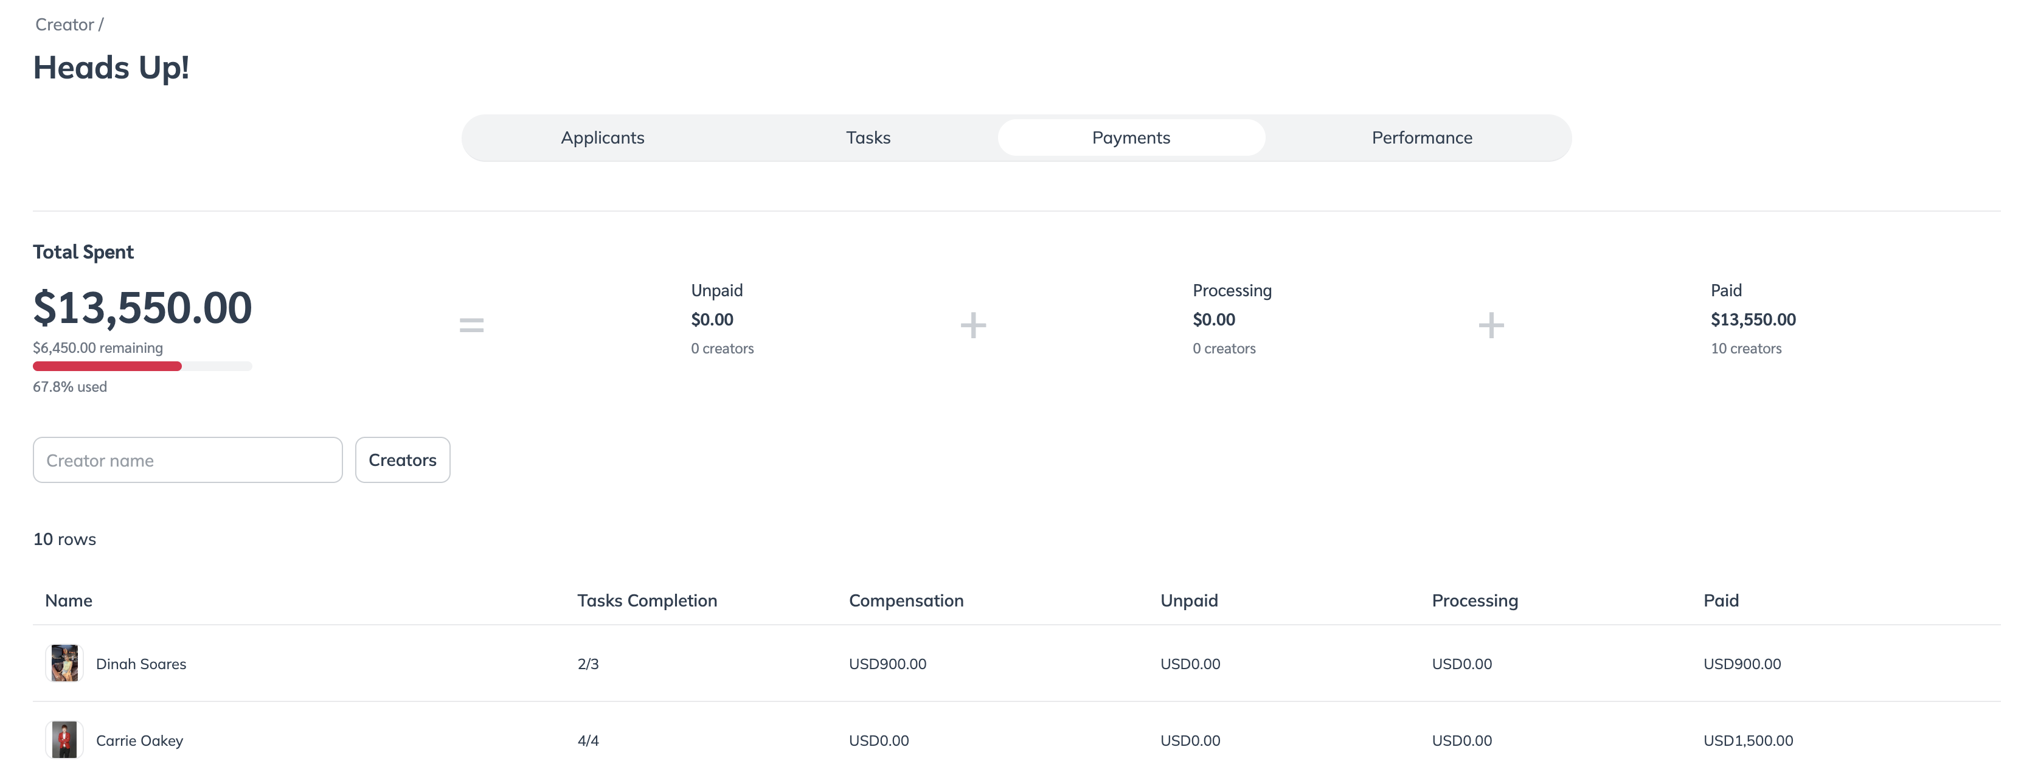Open the Dinah Soares name link
This screenshot has width=2035, height=775.
point(140,664)
